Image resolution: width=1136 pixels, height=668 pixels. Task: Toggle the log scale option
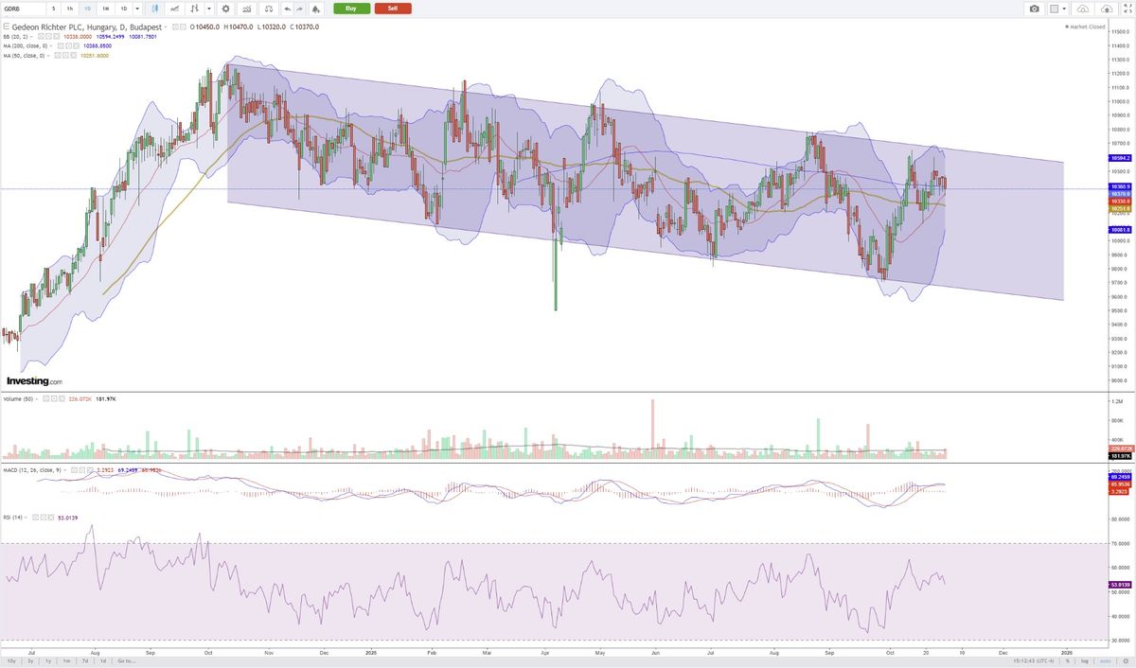[1084, 660]
